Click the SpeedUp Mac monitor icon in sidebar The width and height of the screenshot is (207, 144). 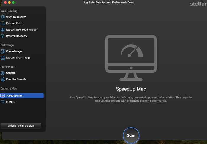(2, 96)
